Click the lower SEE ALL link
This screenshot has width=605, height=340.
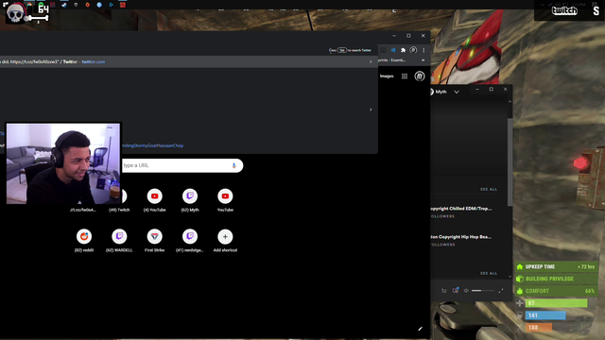click(x=489, y=273)
